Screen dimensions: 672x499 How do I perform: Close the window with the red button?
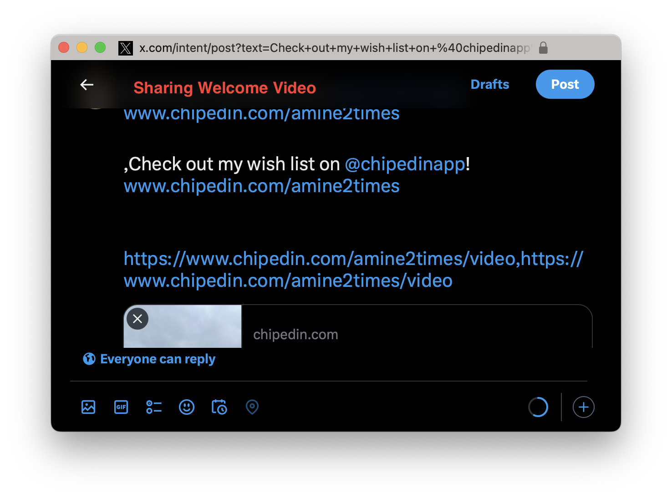[x=64, y=47]
